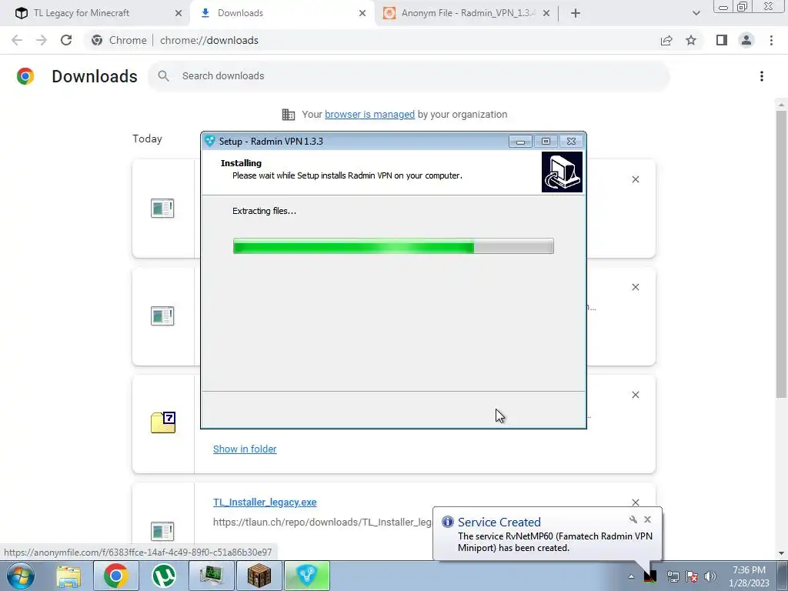The height and width of the screenshot is (591, 788).
Task: Open a new browser tab
Action: (576, 14)
